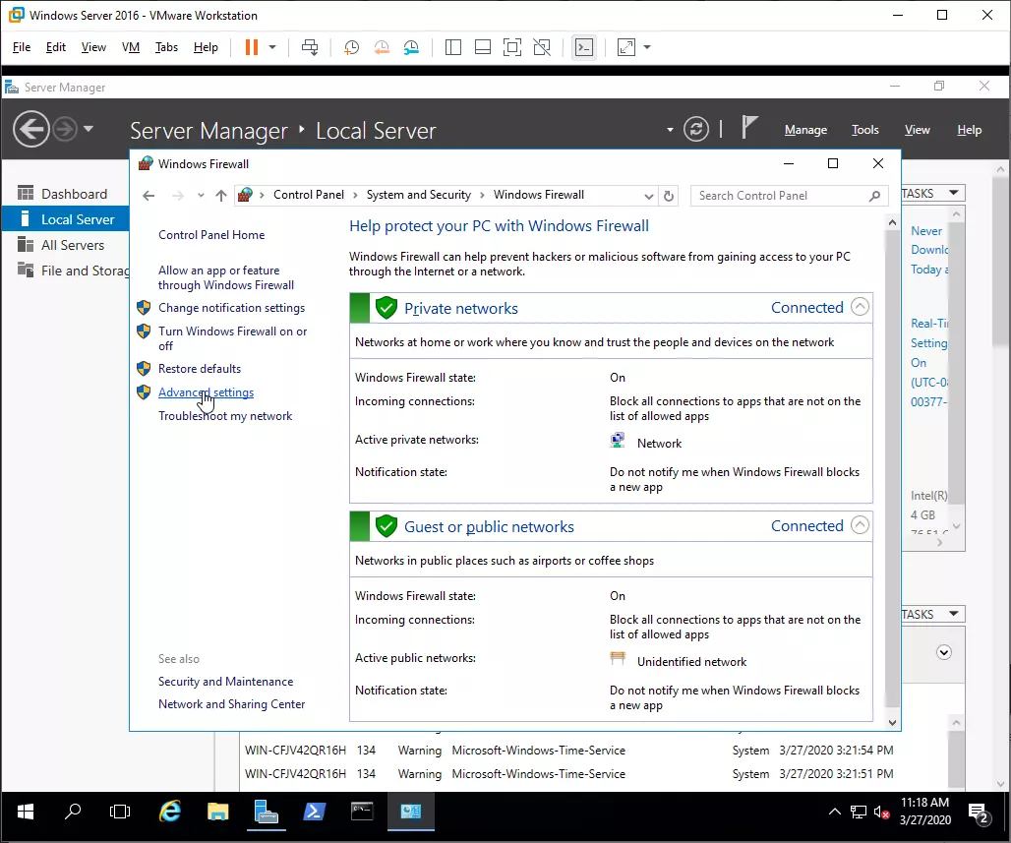Go back in Server Manager
1011x843 pixels.
[30, 129]
